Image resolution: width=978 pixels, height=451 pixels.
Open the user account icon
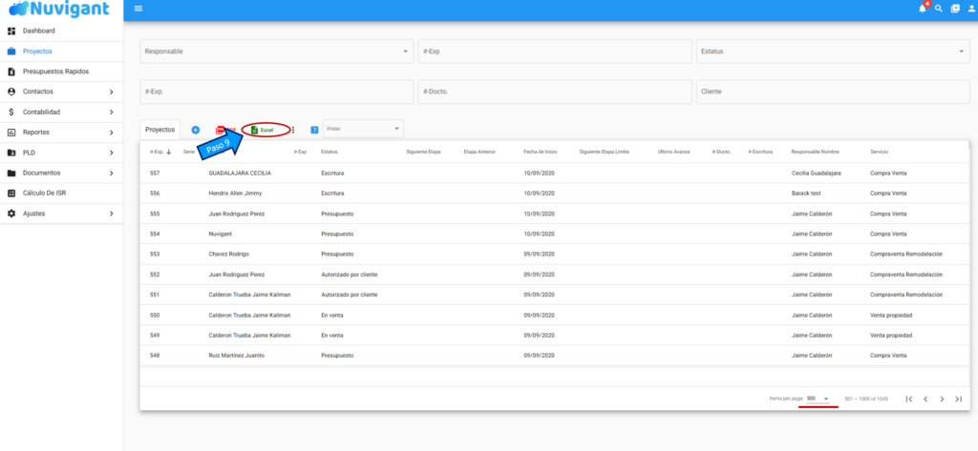click(x=971, y=9)
